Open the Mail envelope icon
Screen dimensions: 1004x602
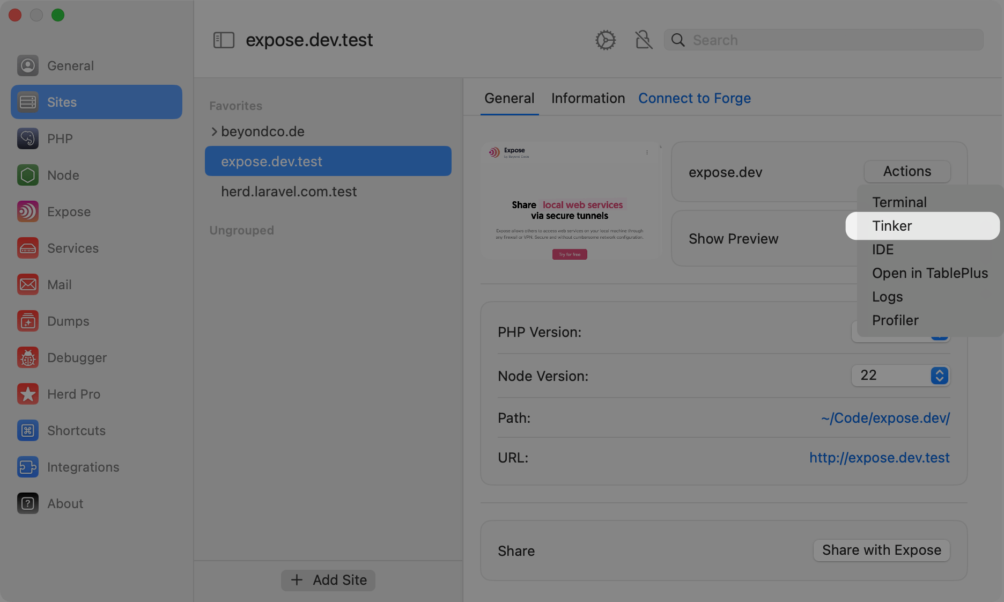(x=28, y=284)
